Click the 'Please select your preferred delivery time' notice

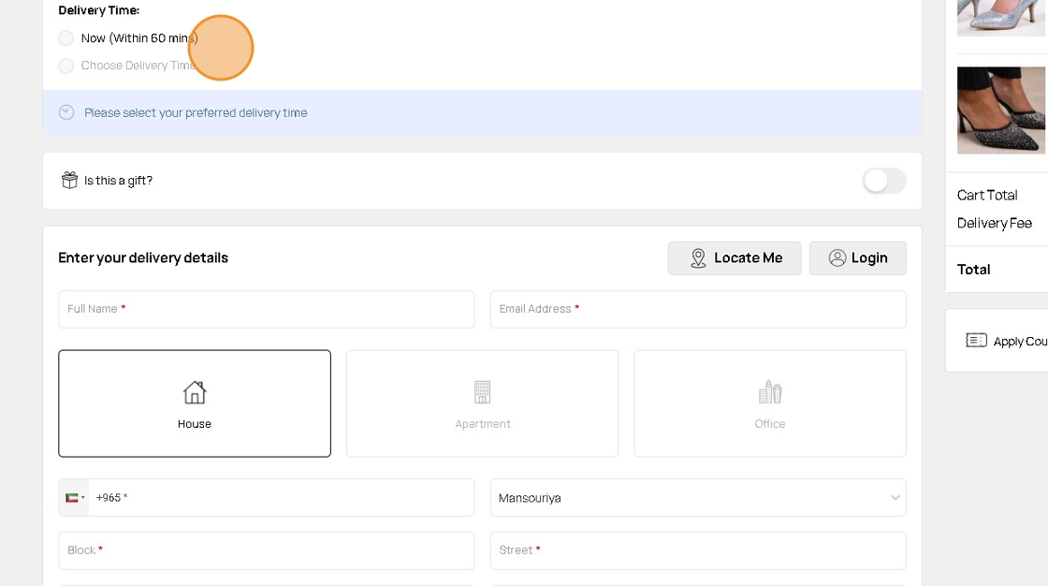(483, 113)
